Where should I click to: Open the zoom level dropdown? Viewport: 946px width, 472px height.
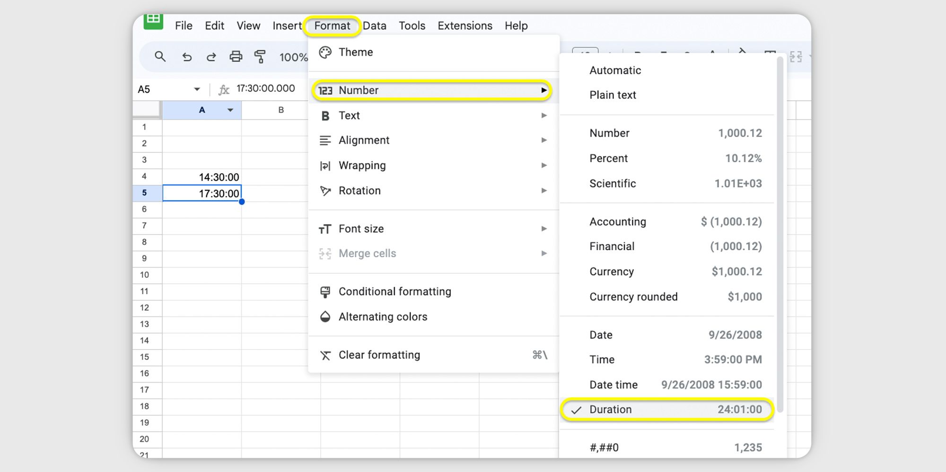(x=293, y=57)
